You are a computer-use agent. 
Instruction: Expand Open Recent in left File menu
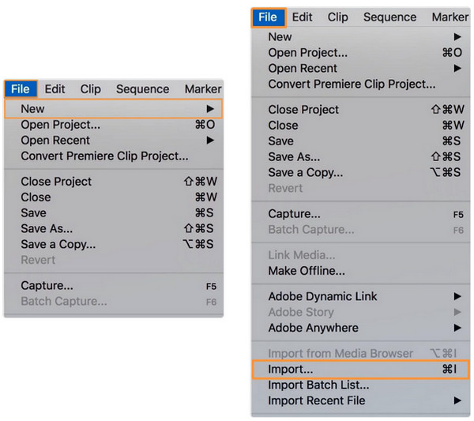tap(114, 141)
